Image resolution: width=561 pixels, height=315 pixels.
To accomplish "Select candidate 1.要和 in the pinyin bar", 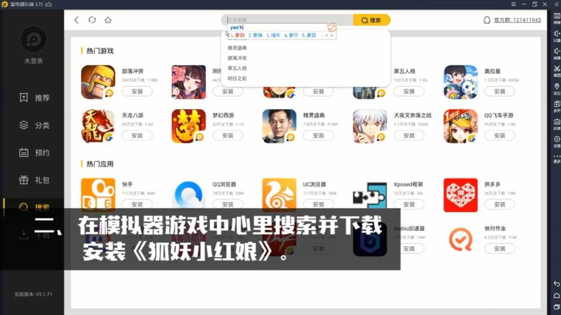I will pyautogui.click(x=238, y=35).
